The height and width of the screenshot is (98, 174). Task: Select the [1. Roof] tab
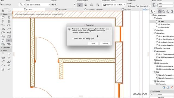tap(29, 10)
